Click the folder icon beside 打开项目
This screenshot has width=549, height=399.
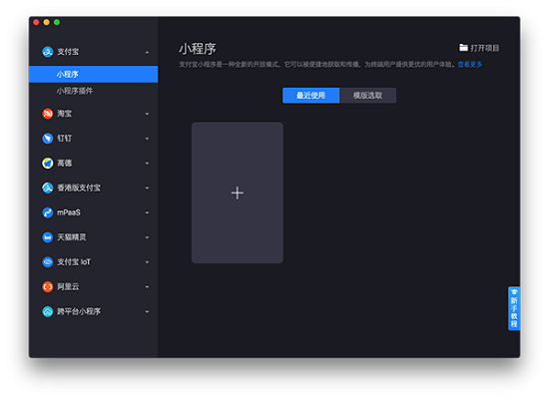click(463, 48)
